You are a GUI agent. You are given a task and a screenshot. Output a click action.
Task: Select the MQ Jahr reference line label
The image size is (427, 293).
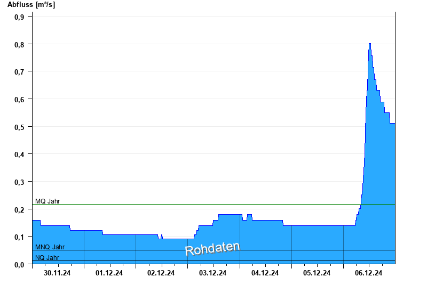click(48, 201)
